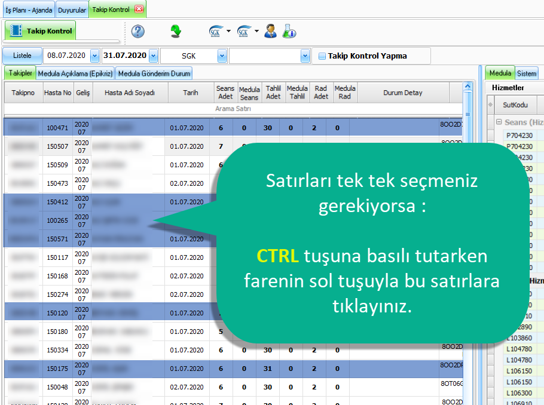Click the Hizmetler panel title

click(508, 88)
